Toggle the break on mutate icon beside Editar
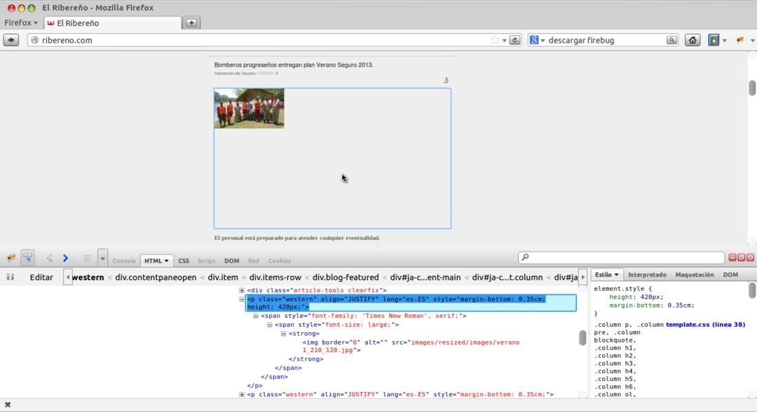The width and height of the screenshot is (757, 412). pos(10,277)
